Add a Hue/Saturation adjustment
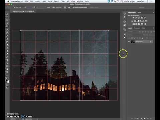The height and width of the screenshot is (120, 160). coord(132,21)
